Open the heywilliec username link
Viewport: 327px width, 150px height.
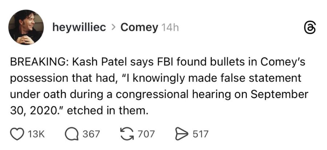pyautogui.click(x=79, y=28)
